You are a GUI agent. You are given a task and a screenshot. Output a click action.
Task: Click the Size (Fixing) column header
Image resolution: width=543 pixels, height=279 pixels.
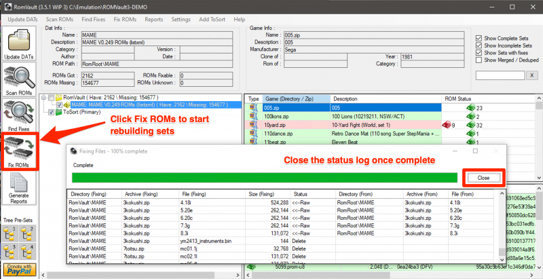click(x=267, y=194)
